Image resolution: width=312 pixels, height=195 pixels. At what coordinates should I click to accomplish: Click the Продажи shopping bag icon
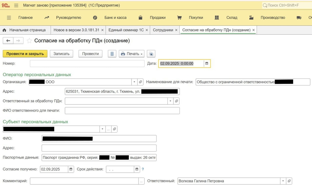(140, 17)
